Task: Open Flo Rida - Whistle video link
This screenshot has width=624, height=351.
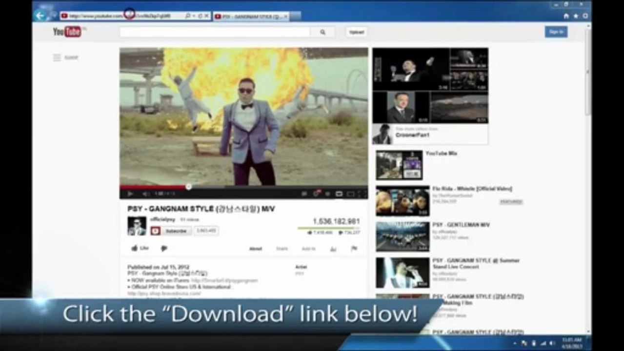Action: coord(472,189)
